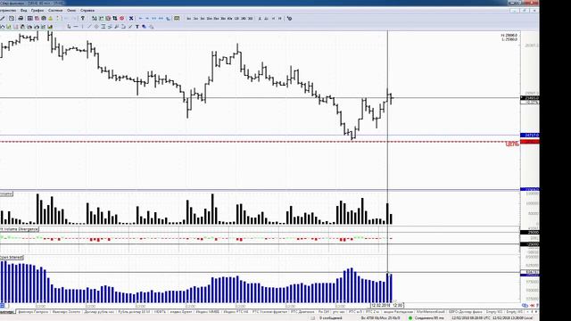Screen dimensions: 571x321
Task: Click the pencil icon at toolbar start
Action: pyautogui.click(x=3, y=18)
